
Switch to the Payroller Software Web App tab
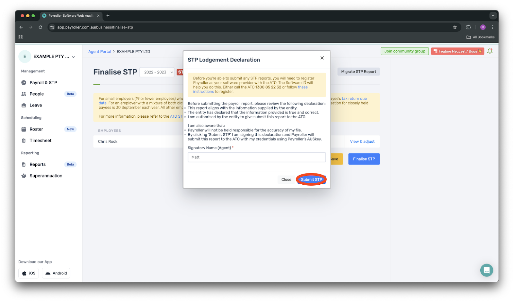tap(71, 15)
